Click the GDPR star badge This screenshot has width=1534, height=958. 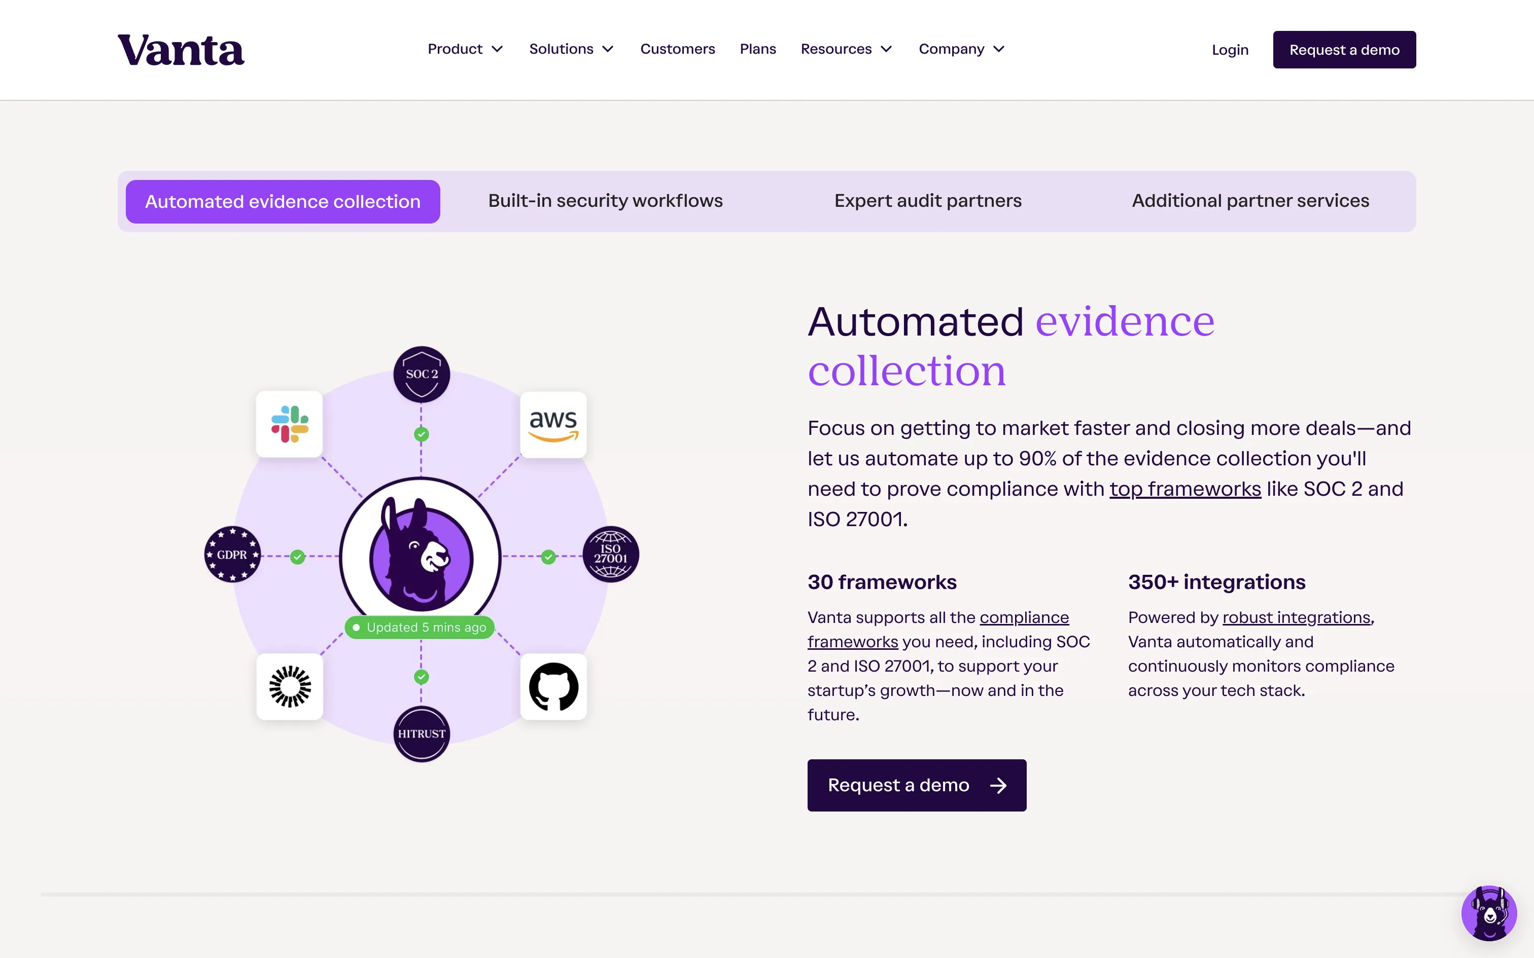[232, 555]
